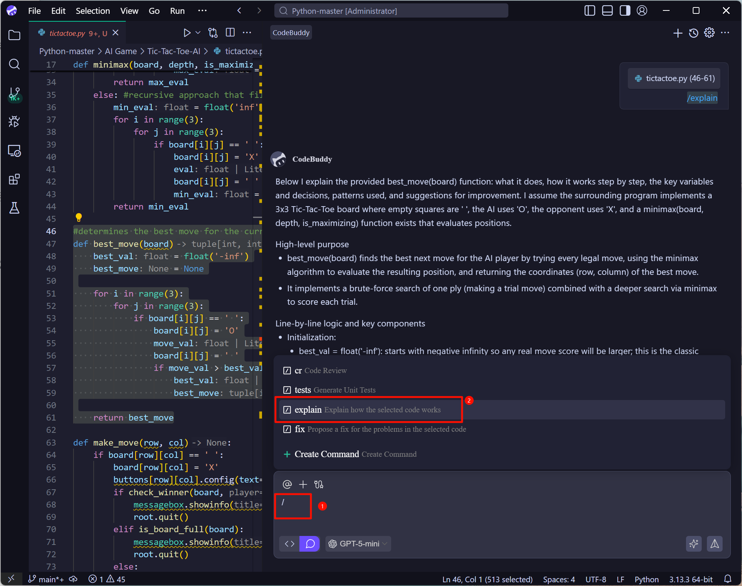Switch to chat mode bubble button
Image resolution: width=742 pixels, height=586 pixels.
[x=310, y=544]
